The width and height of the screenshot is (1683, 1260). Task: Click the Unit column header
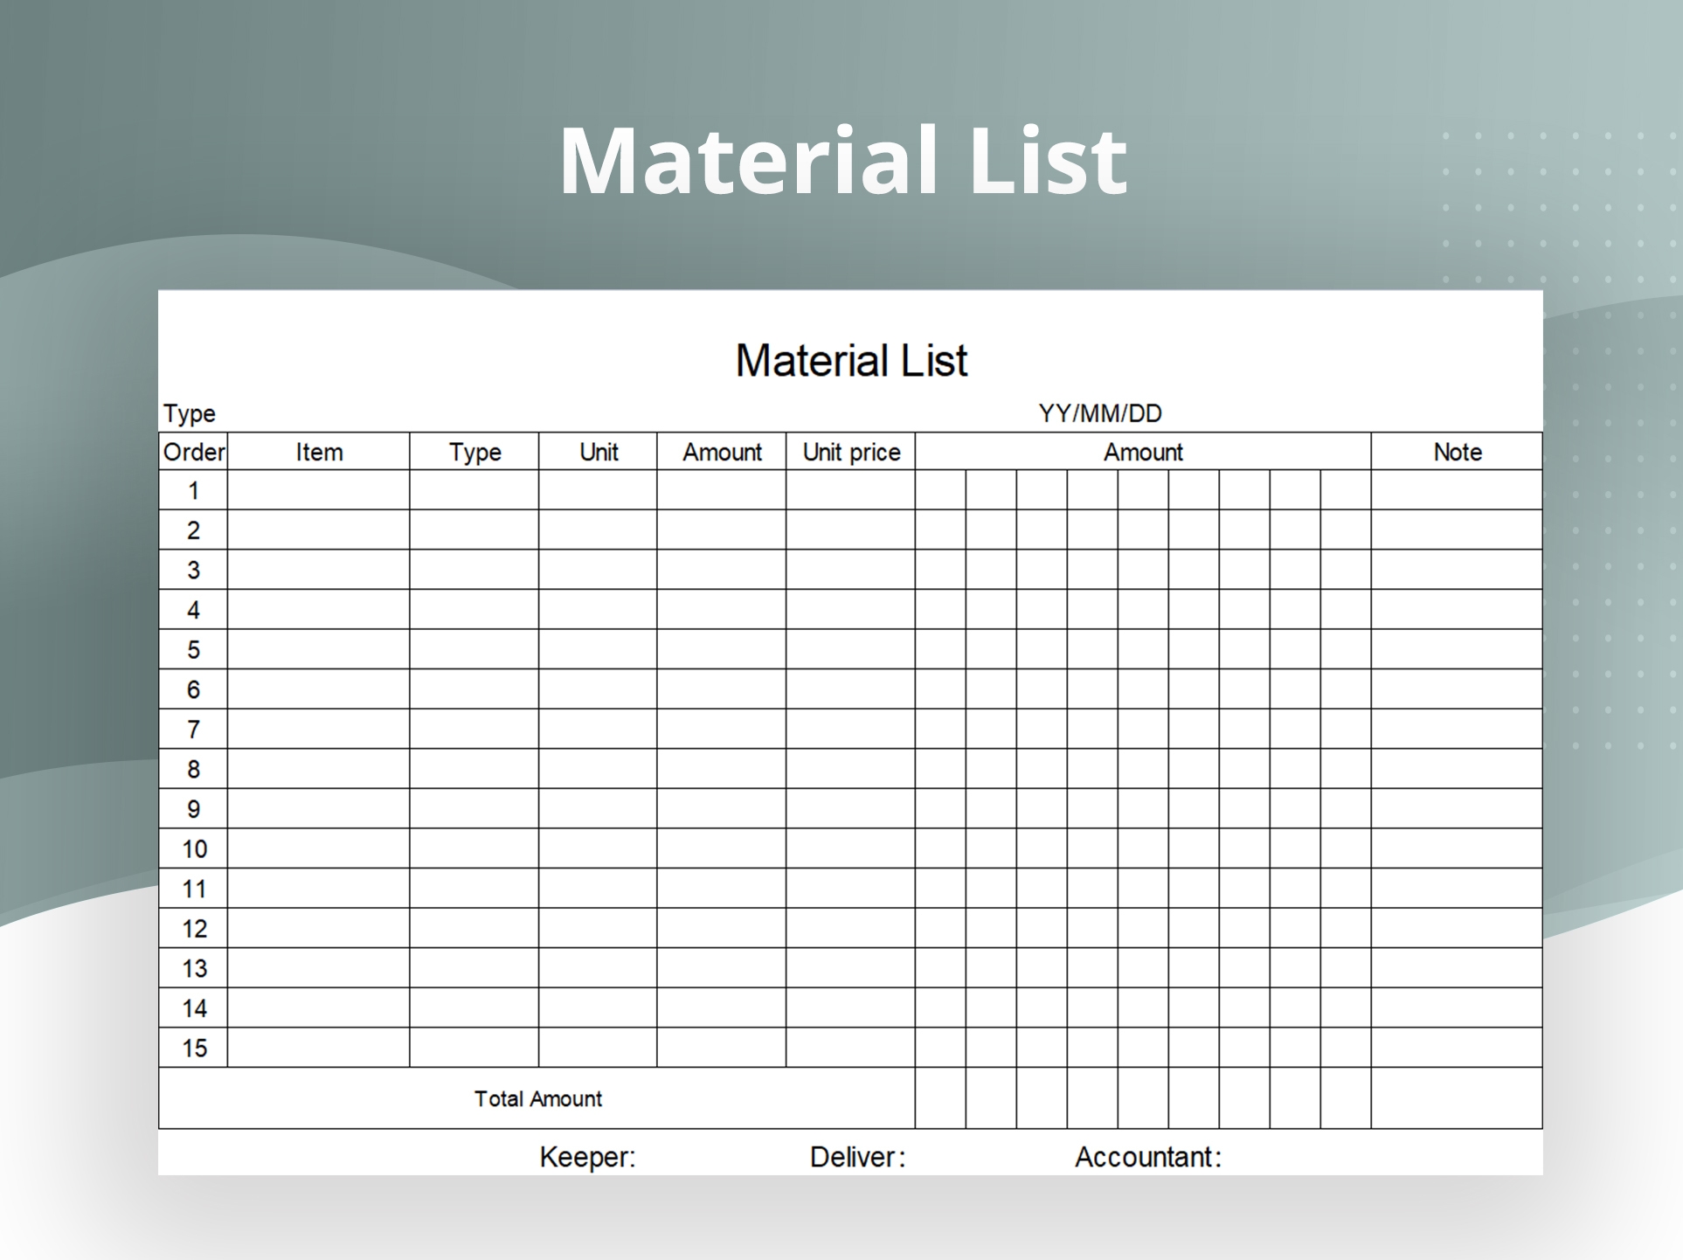tap(599, 452)
